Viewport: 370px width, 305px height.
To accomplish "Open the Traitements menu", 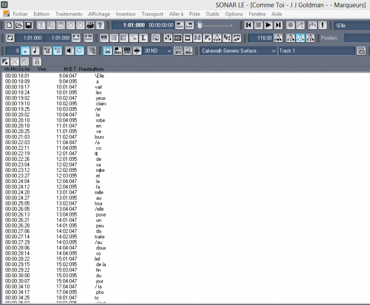I will (x=69, y=14).
